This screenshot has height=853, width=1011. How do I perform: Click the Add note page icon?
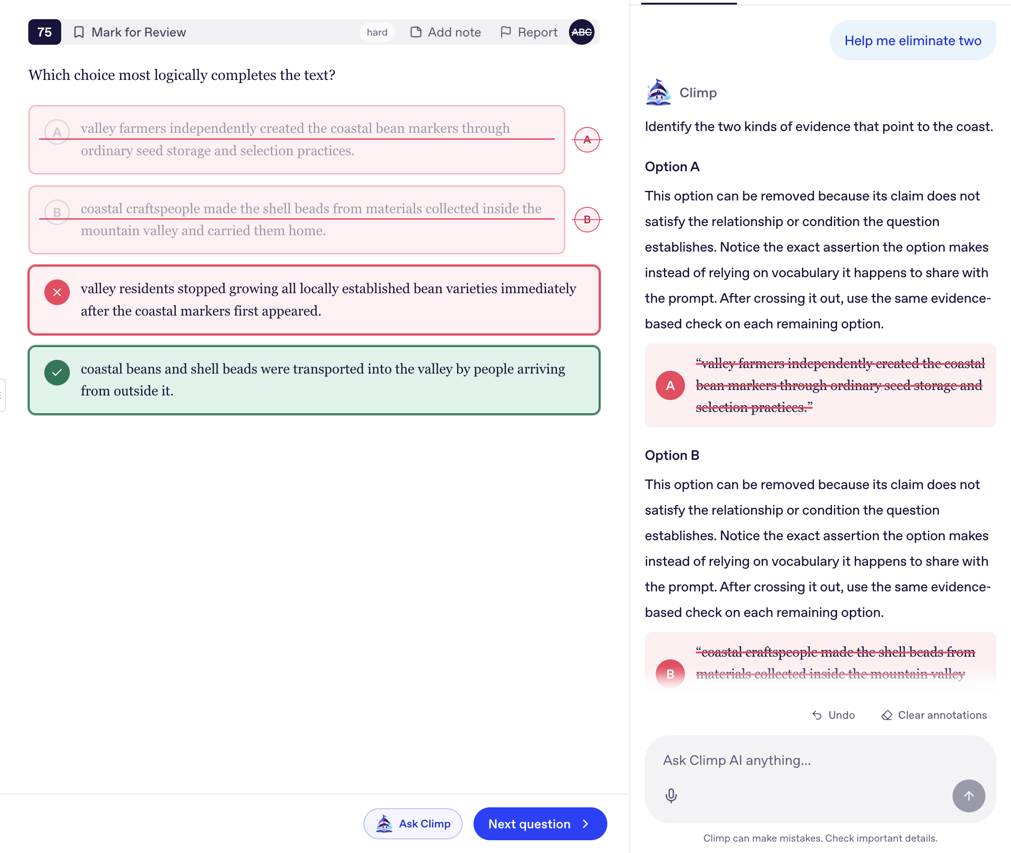(416, 32)
